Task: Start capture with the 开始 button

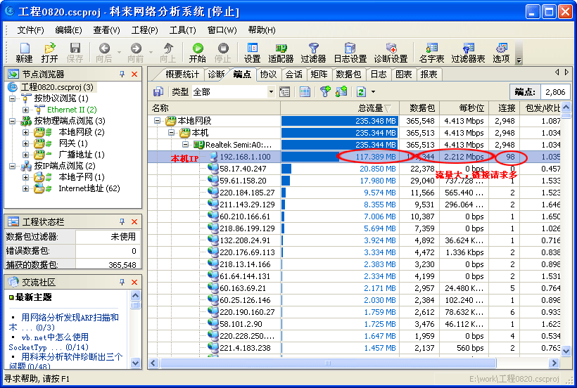Action: 198,53
